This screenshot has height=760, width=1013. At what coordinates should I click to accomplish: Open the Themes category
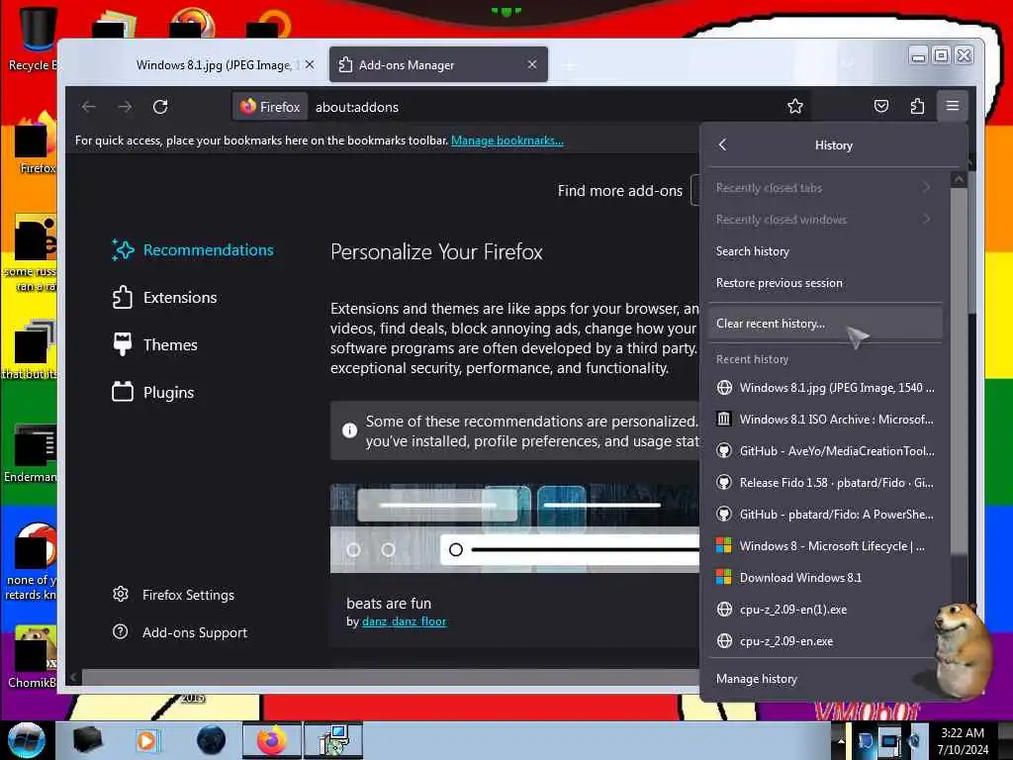(154, 345)
